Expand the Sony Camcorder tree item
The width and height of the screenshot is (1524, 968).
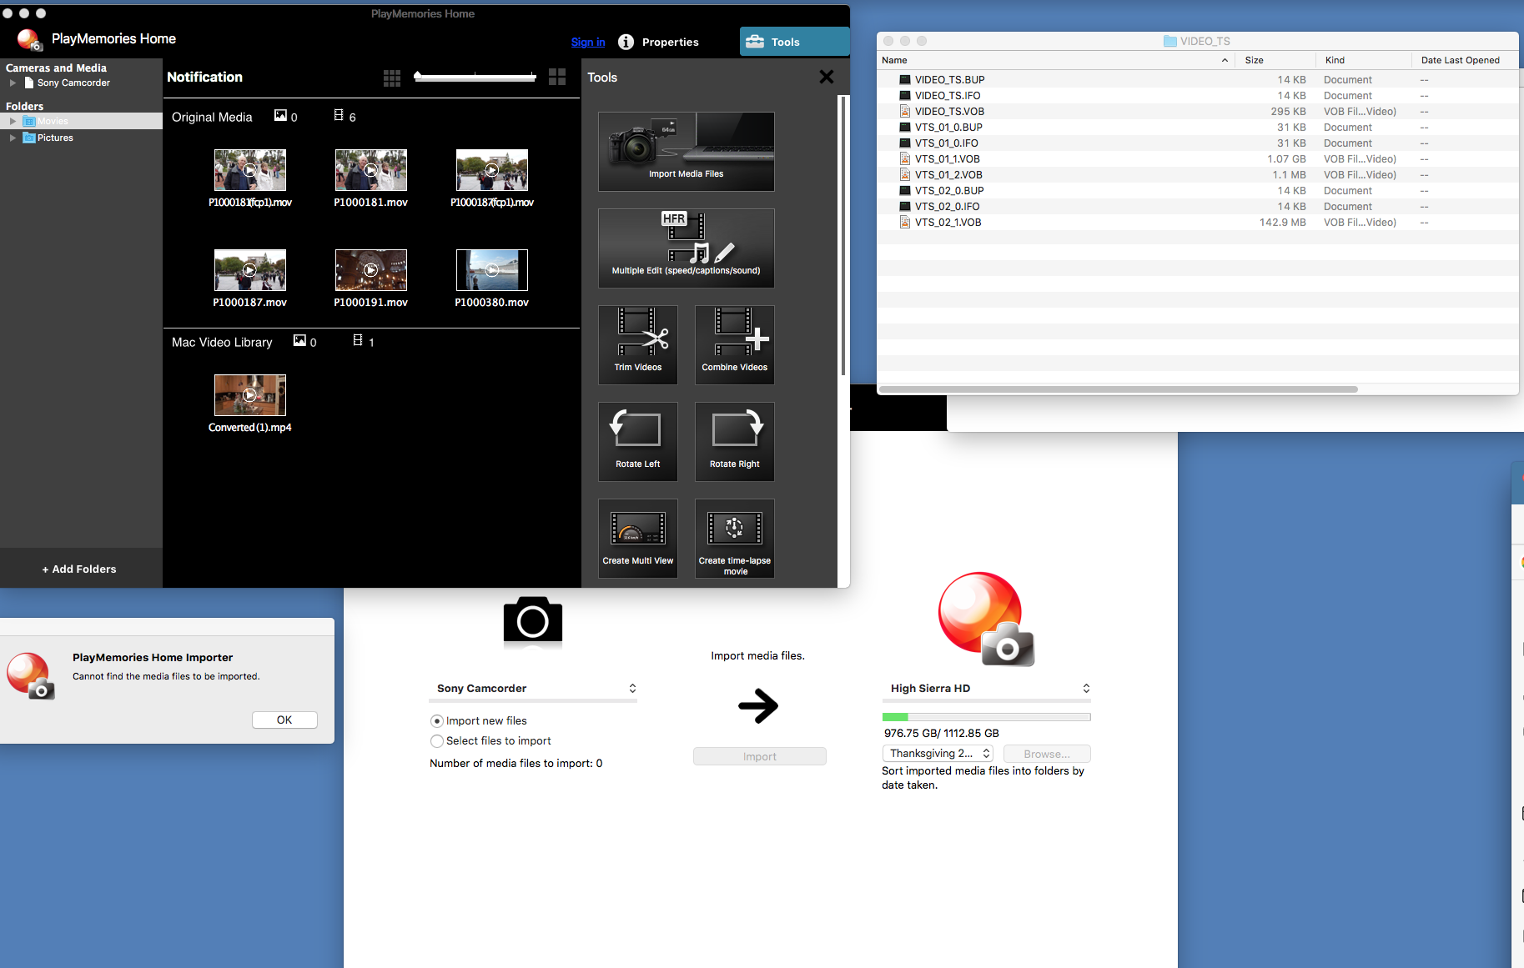(13, 83)
